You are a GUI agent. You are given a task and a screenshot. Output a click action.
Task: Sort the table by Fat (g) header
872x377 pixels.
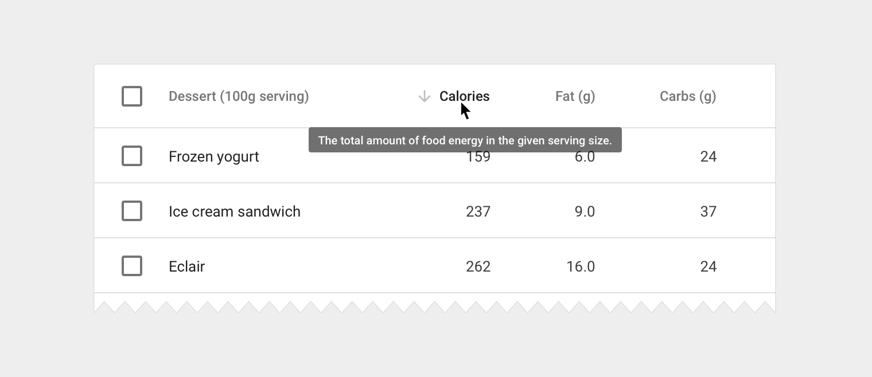tap(575, 96)
